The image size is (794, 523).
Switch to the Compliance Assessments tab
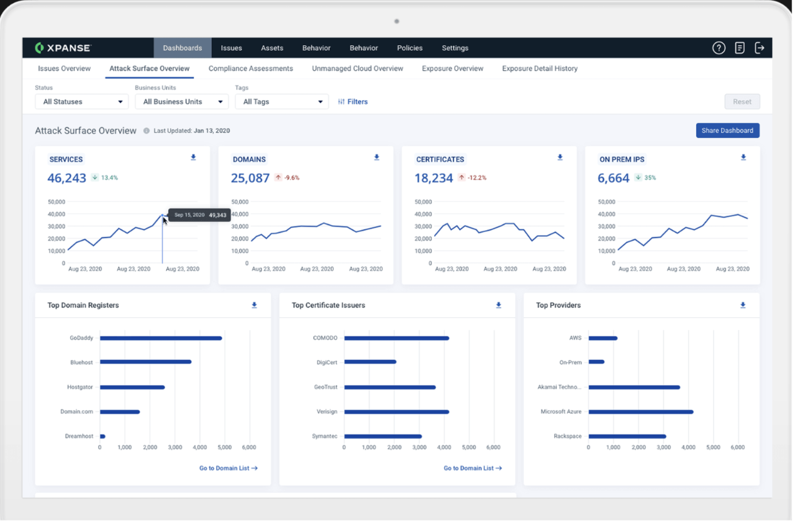coord(251,68)
